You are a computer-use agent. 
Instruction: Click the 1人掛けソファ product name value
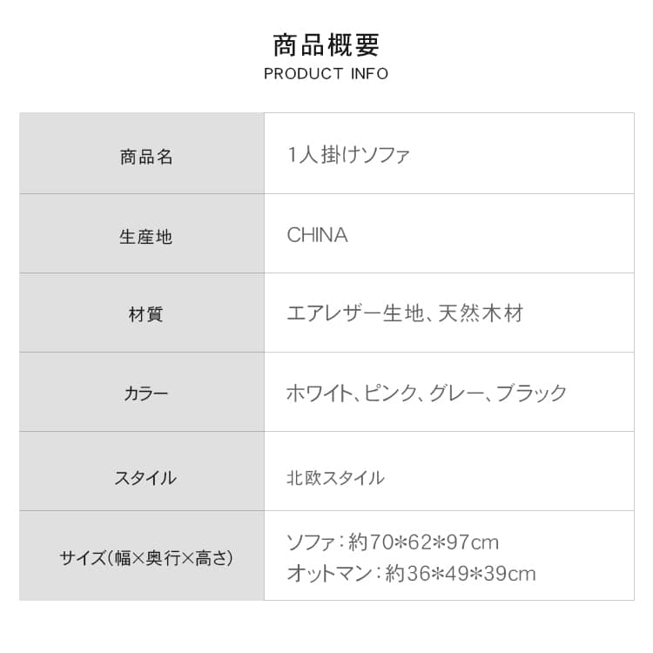click(x=348, y=155)
